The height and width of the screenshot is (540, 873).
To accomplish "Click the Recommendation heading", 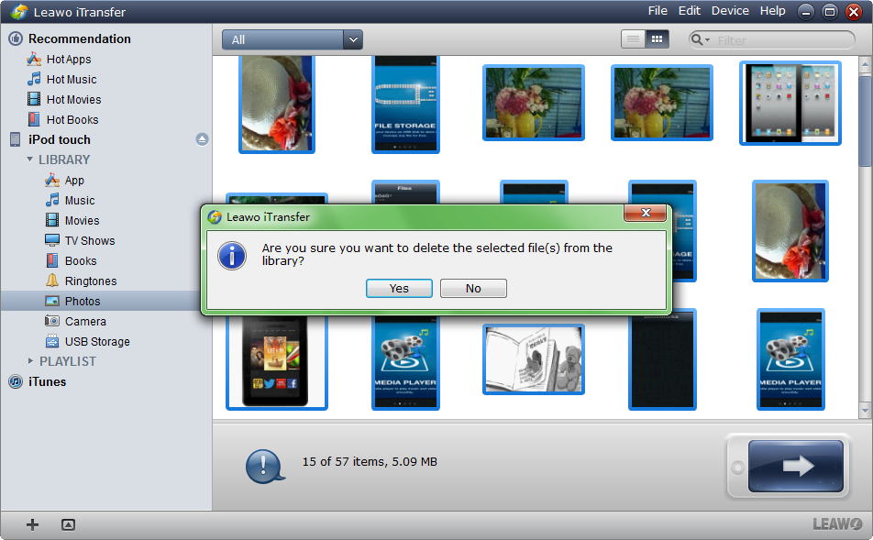I will click(80, 39).
